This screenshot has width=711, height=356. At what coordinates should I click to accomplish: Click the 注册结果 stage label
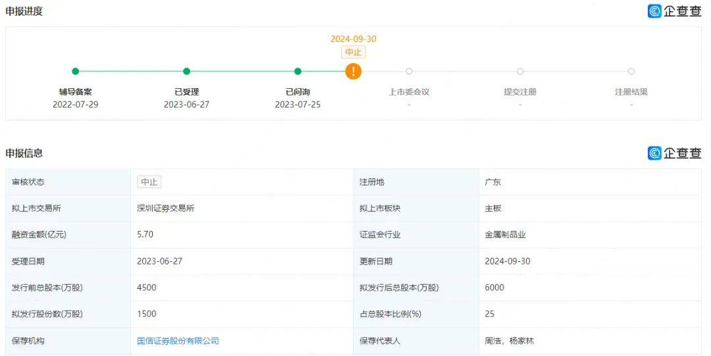631,91
